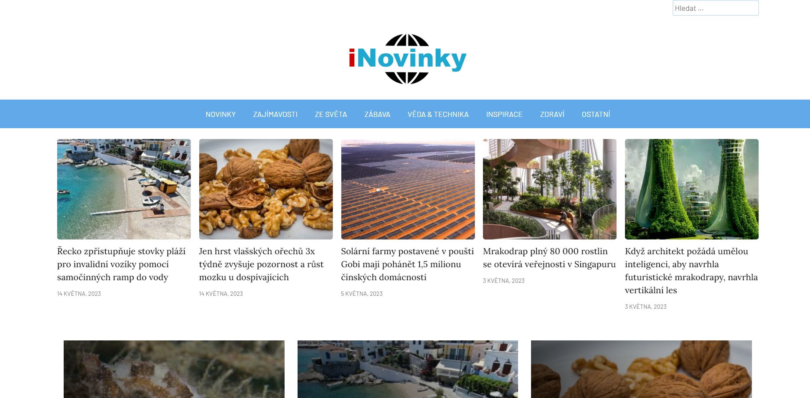
Task: Open Solární farmy v poušti Gobi headline
Action: coord(407,264)
